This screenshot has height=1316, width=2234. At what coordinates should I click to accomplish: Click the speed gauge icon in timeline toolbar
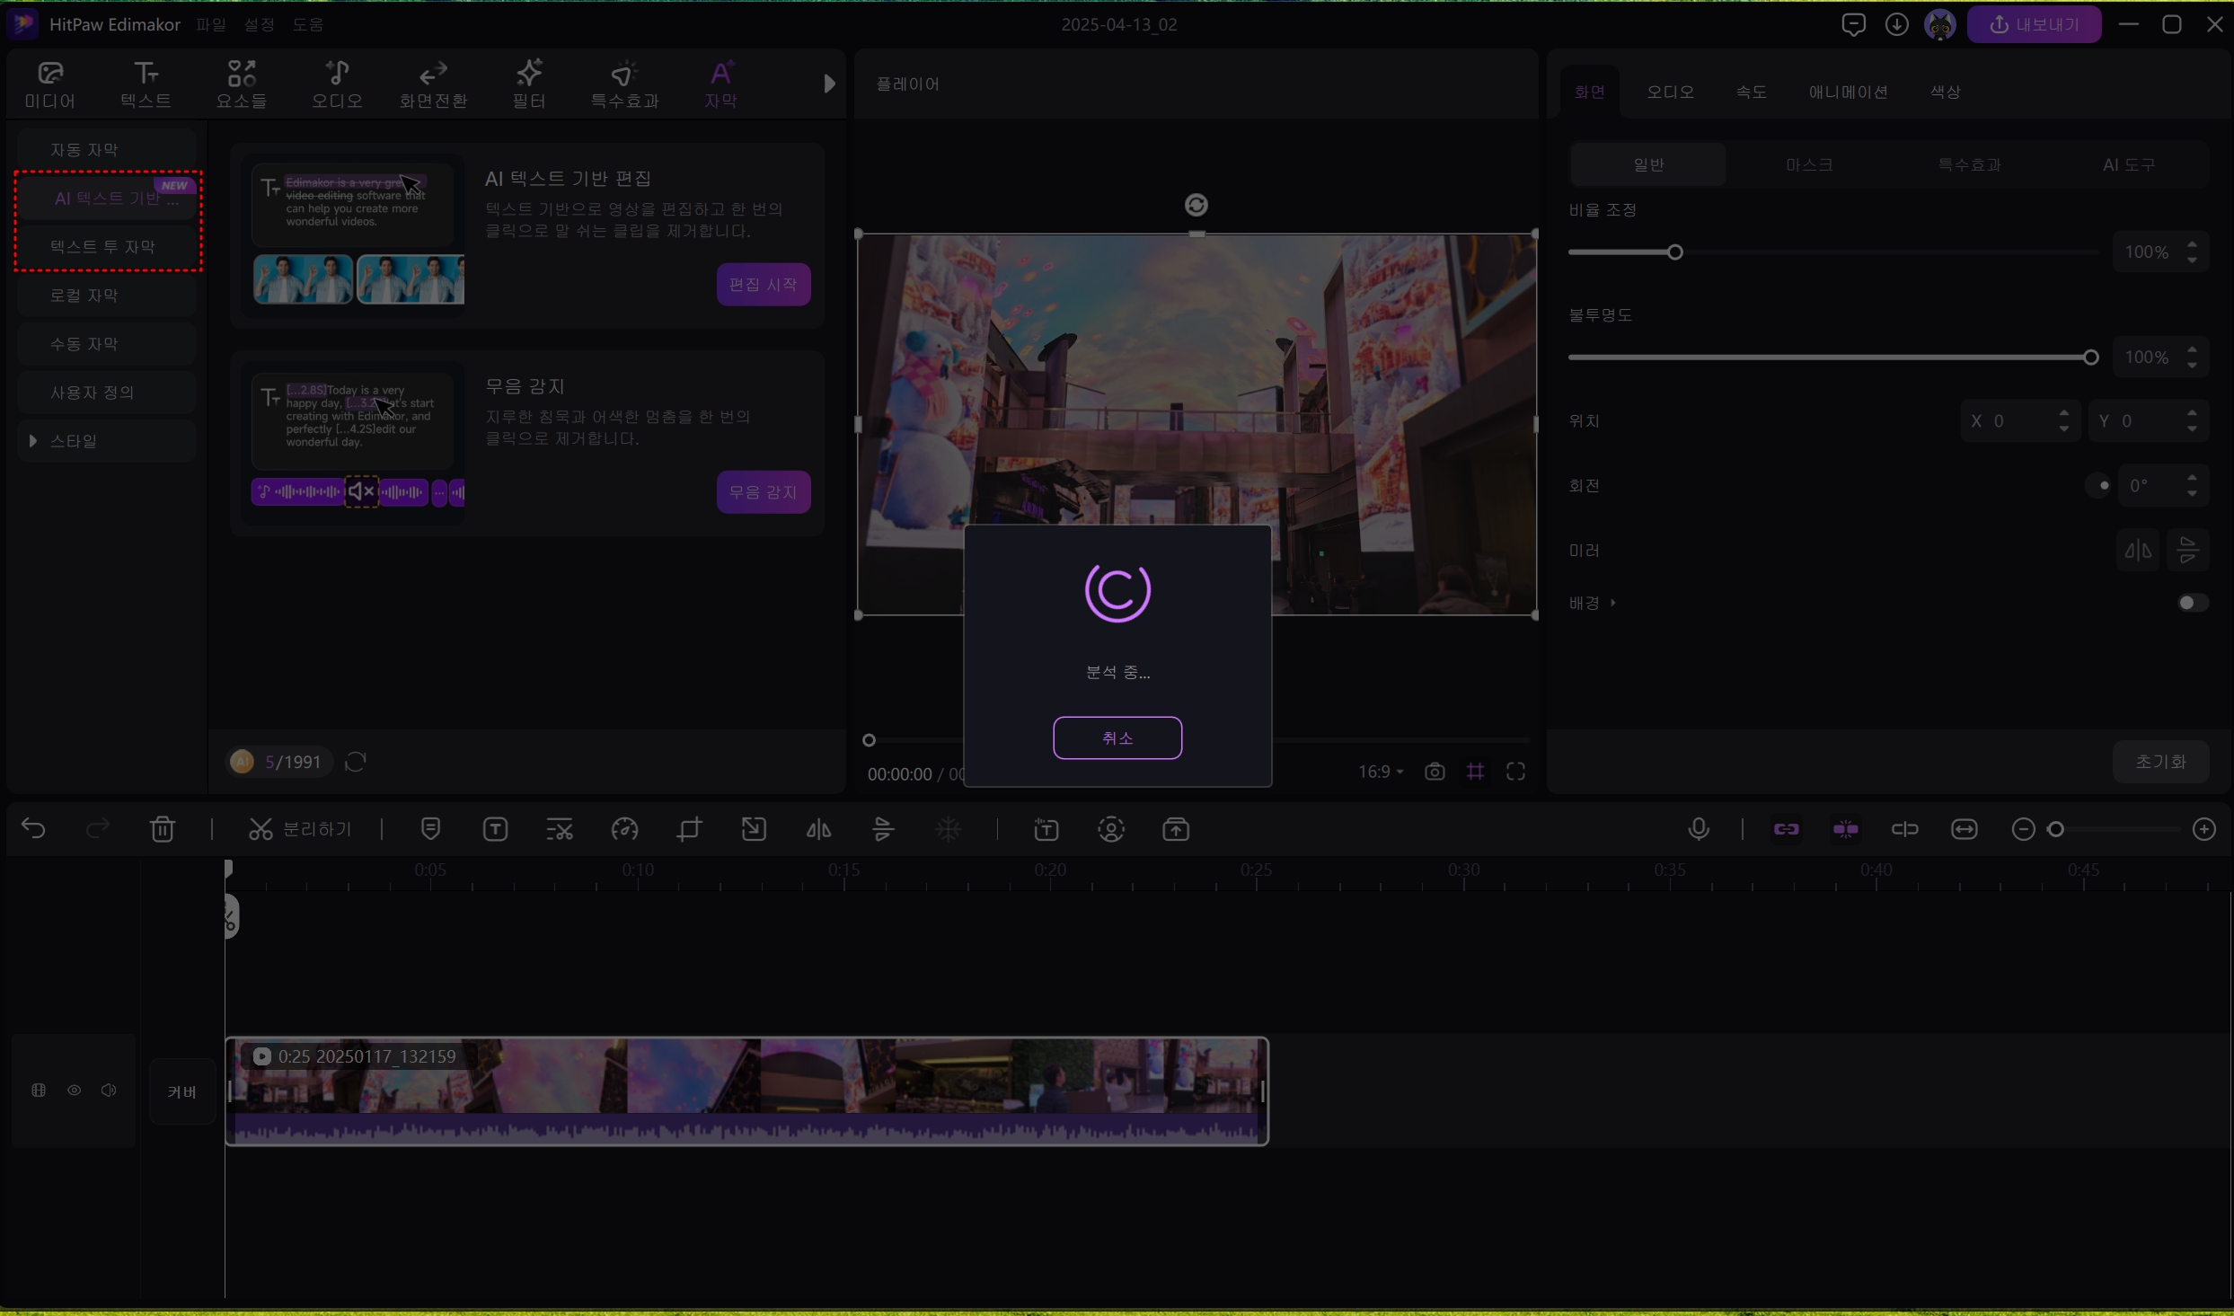tap(624, 829)
